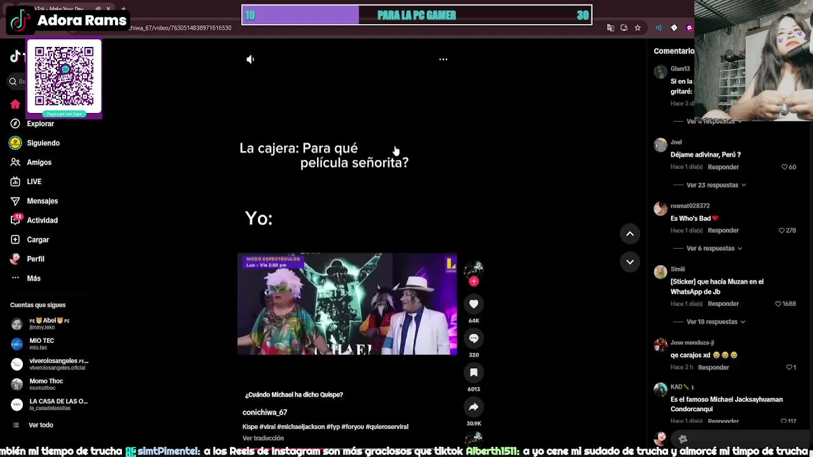
Task: Like Joel's comment with the heart showing 60
Action: [x=785, y=167]
